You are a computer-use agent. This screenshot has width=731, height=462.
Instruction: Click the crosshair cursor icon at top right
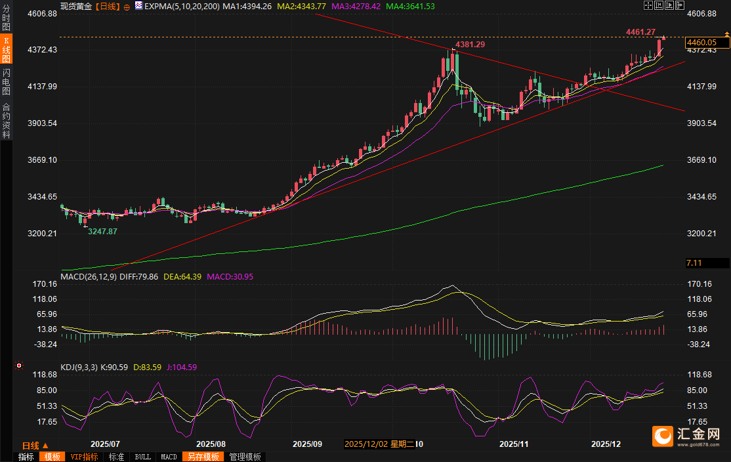pos(648,5)
